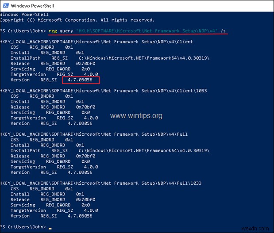Image resolution: width=274 pixels, height=233 pixels.
Task: Click the CBS line under the Client key
Action: (42, 47)
